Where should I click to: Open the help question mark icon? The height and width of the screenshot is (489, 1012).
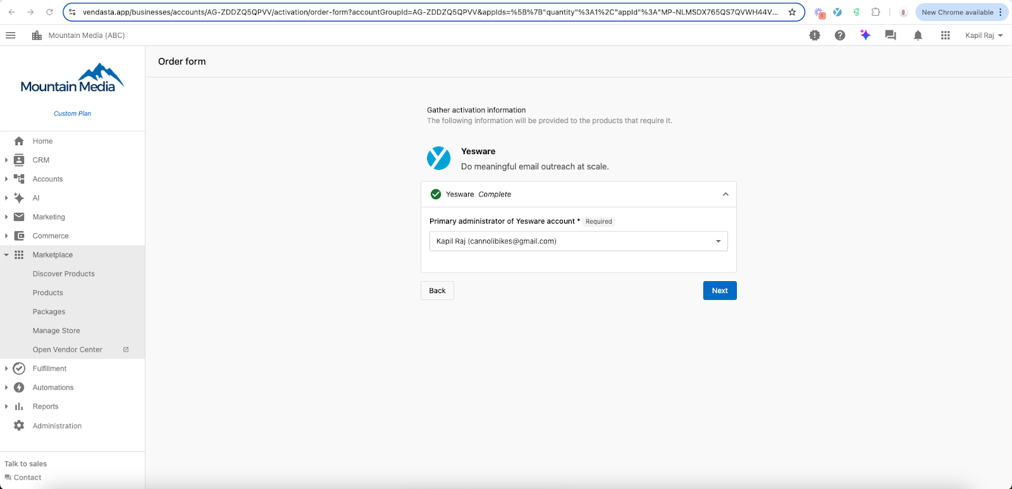840,35
